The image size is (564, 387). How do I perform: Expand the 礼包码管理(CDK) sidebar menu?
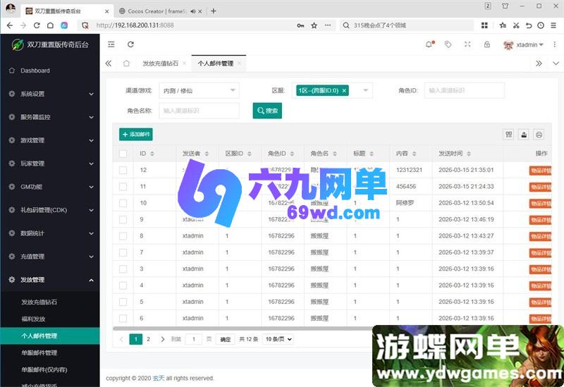tap(50, 210)
